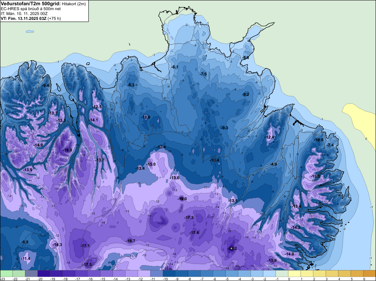Click the -14.9 temperature label
The width and height of the screenshot is (376, 281).
tap(38, 145)
